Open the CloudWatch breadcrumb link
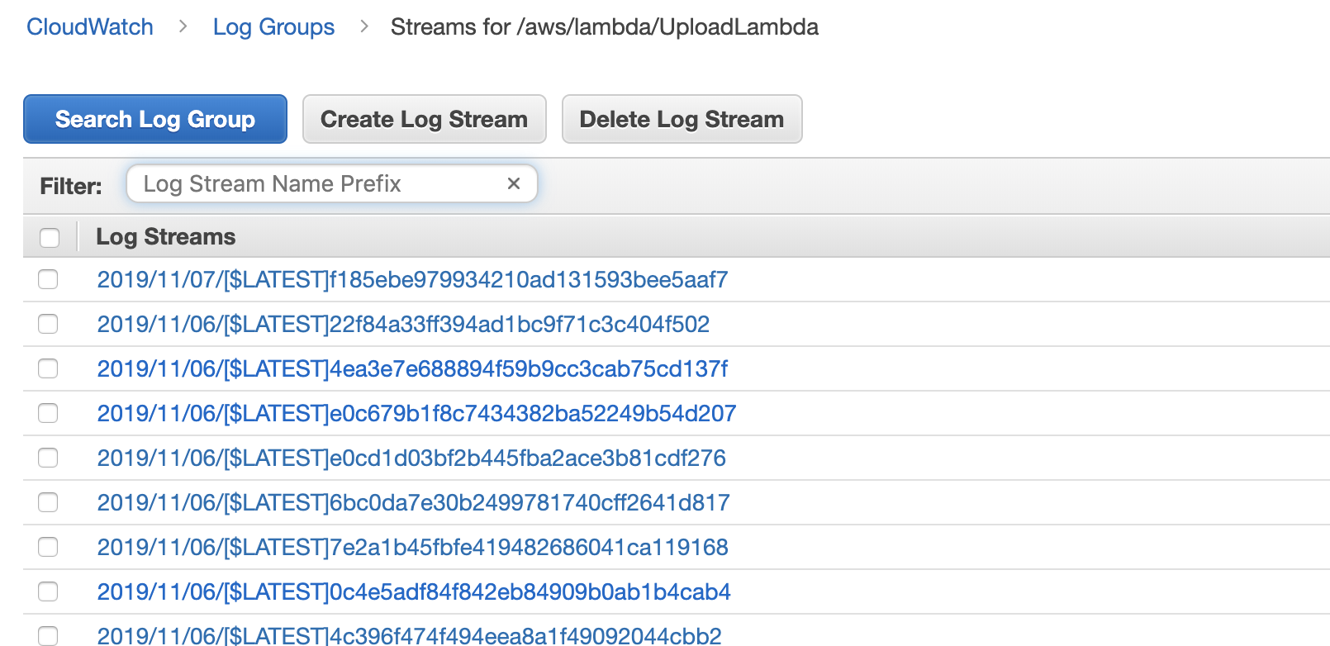 90,27
